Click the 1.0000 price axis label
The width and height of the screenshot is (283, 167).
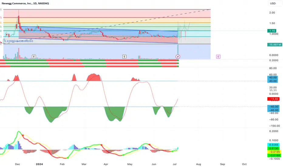tap(274, 34)
